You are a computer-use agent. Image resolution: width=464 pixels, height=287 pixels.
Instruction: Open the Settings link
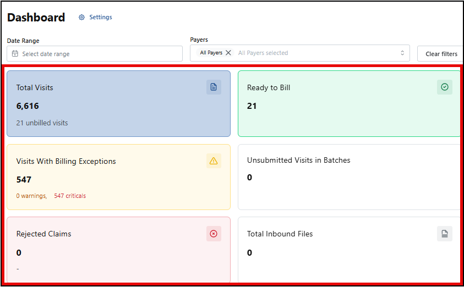[100, 18]
